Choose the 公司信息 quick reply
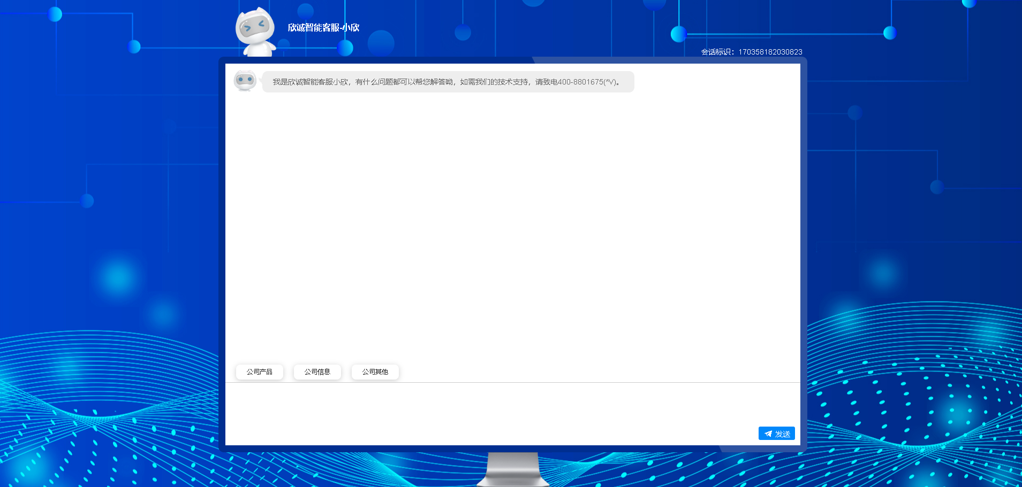Viewport: 1022px width, 487px height. (317, 372)
